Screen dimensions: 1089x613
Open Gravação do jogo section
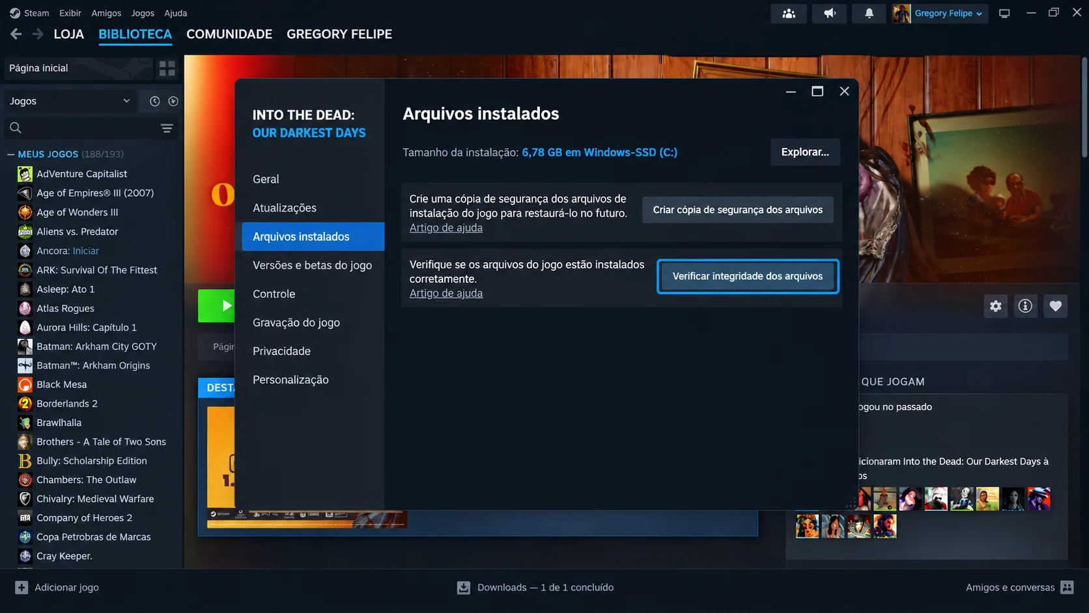pos(313,322)
